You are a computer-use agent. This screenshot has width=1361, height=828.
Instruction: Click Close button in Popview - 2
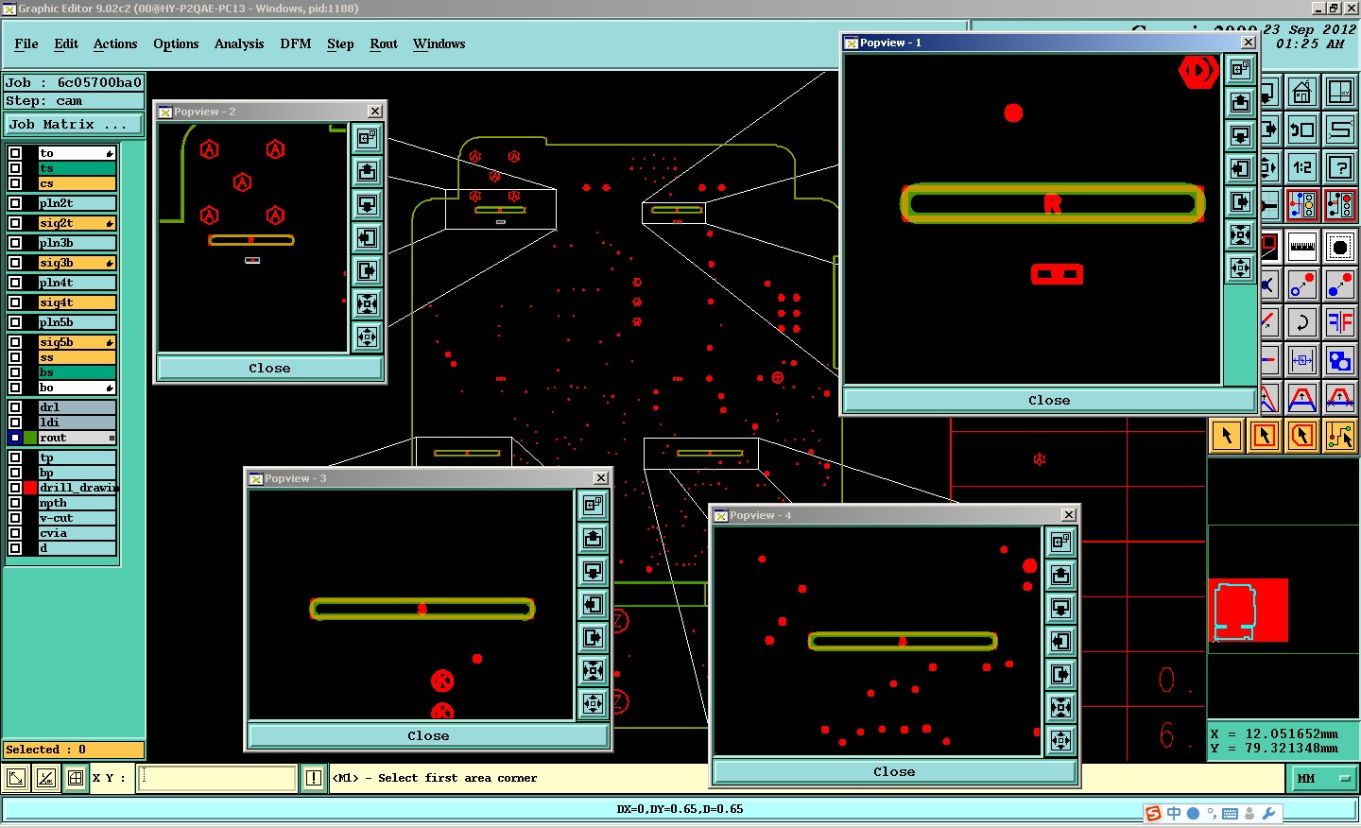(269, 369)
